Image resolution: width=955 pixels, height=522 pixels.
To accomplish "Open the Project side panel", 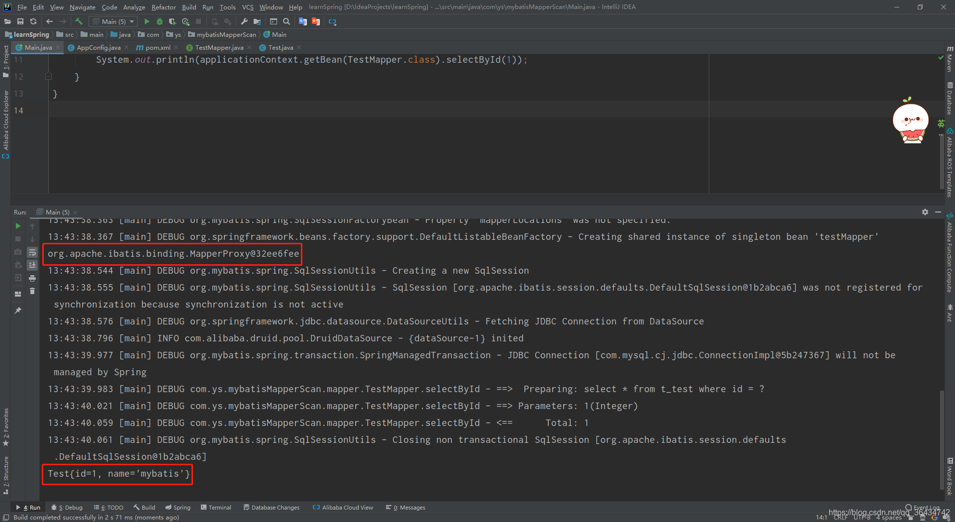I will point(6,61).
